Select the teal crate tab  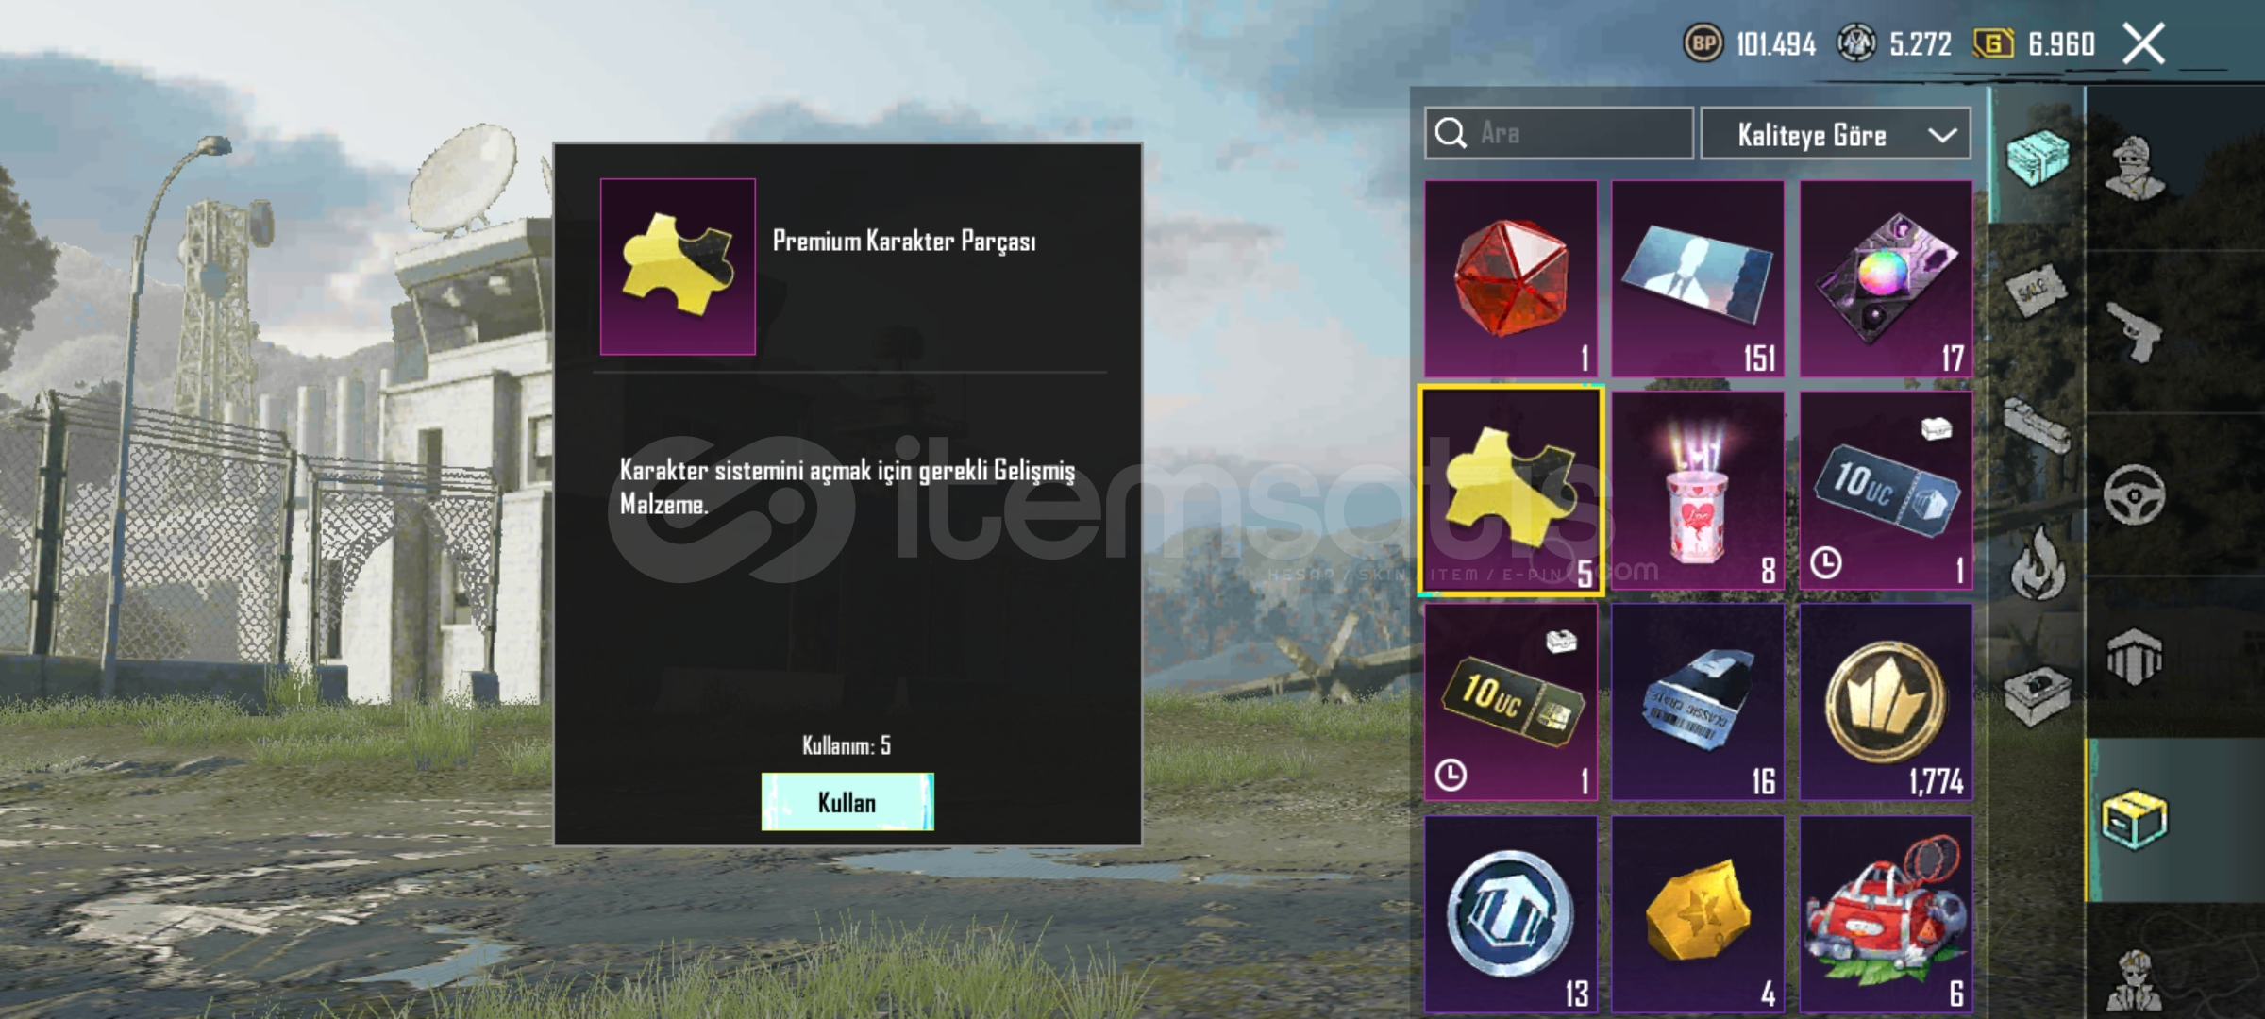point(2038,157)
